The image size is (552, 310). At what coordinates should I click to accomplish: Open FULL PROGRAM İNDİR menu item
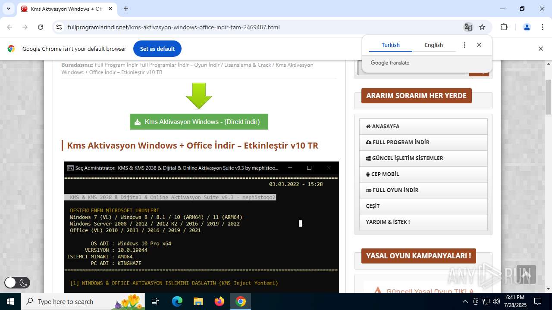coord(423,143)
